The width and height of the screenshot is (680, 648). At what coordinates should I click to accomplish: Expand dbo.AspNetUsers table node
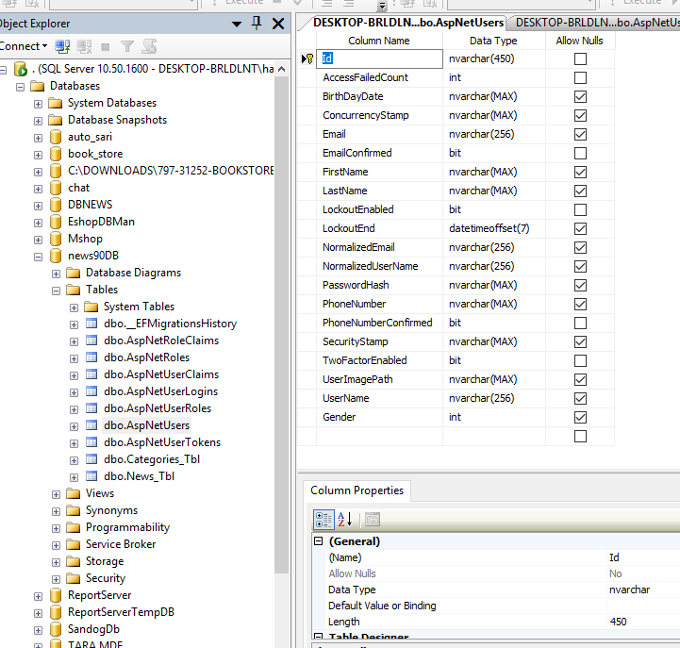coord(74,426)
